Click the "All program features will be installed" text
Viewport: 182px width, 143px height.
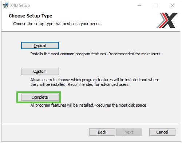(62, 105)
